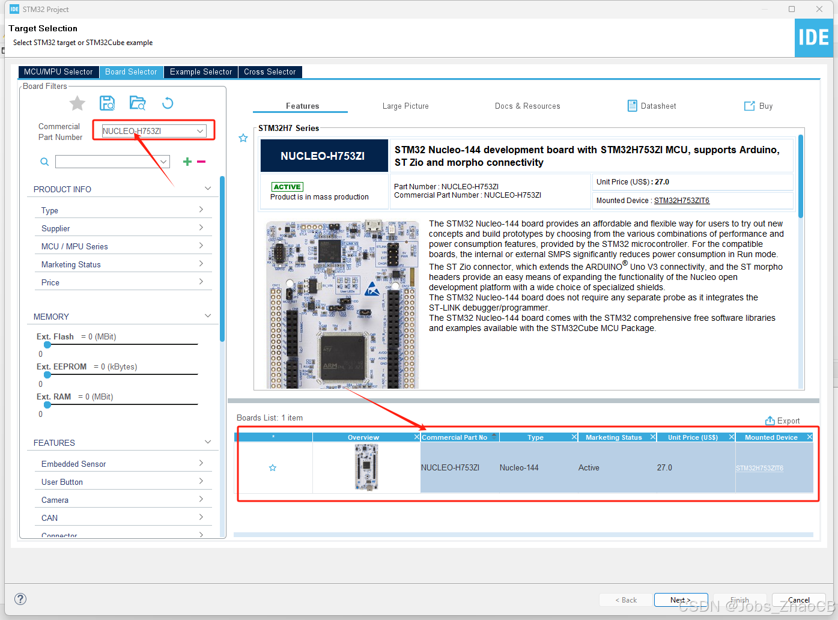Open the search field dropdown arrow
Screen dimensions: 838x620
click(x=163, y=162)
